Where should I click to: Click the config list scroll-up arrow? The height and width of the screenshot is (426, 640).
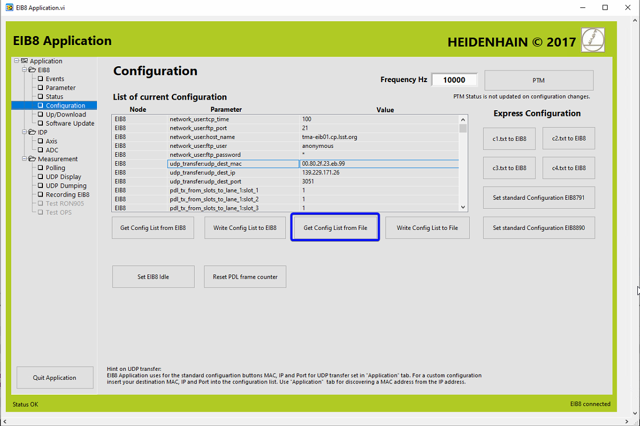[463, 119]
